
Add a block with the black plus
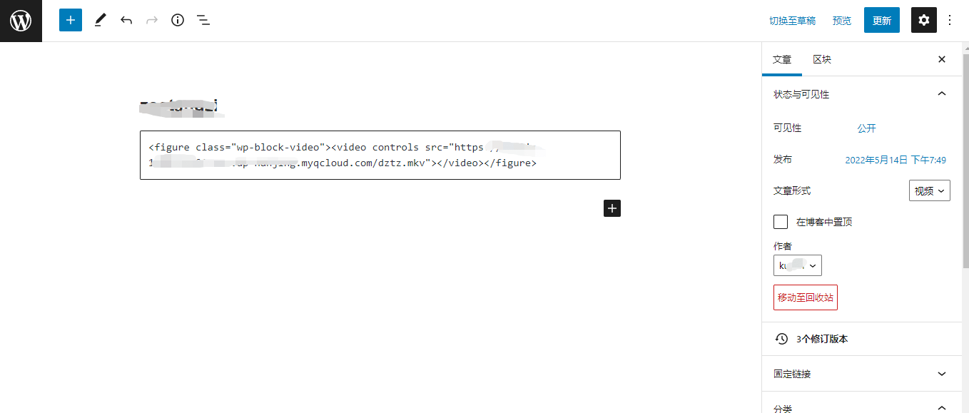coord(612,208)
